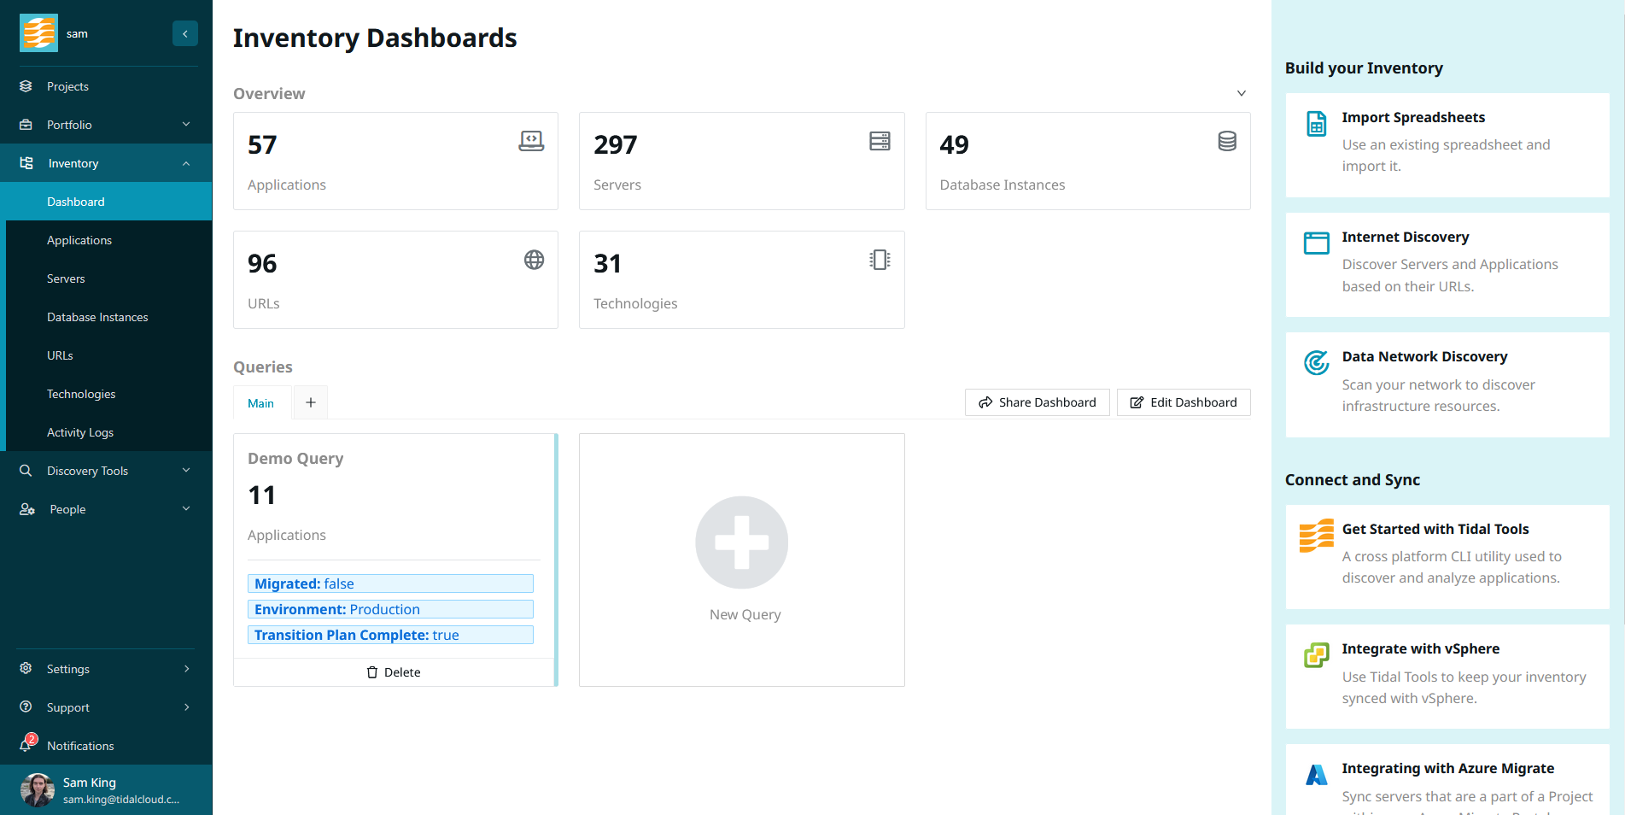Screen dimensions: 1625x815
Task: Click the Data Network Discovery radar icon
Action: (1316, 363)
